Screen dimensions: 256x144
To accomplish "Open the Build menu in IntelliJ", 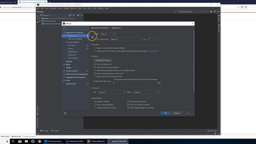I will (80, 8).
